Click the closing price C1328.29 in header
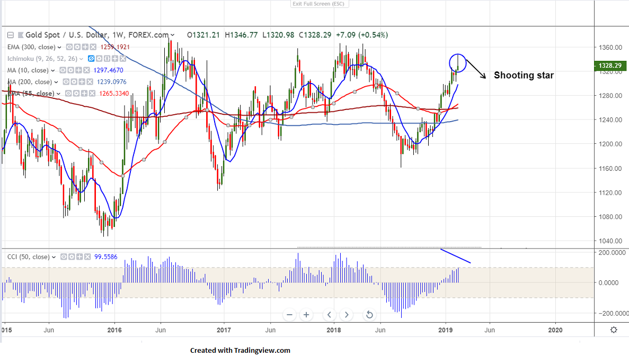This screenshot has height=357, width=629. point(315,35)
